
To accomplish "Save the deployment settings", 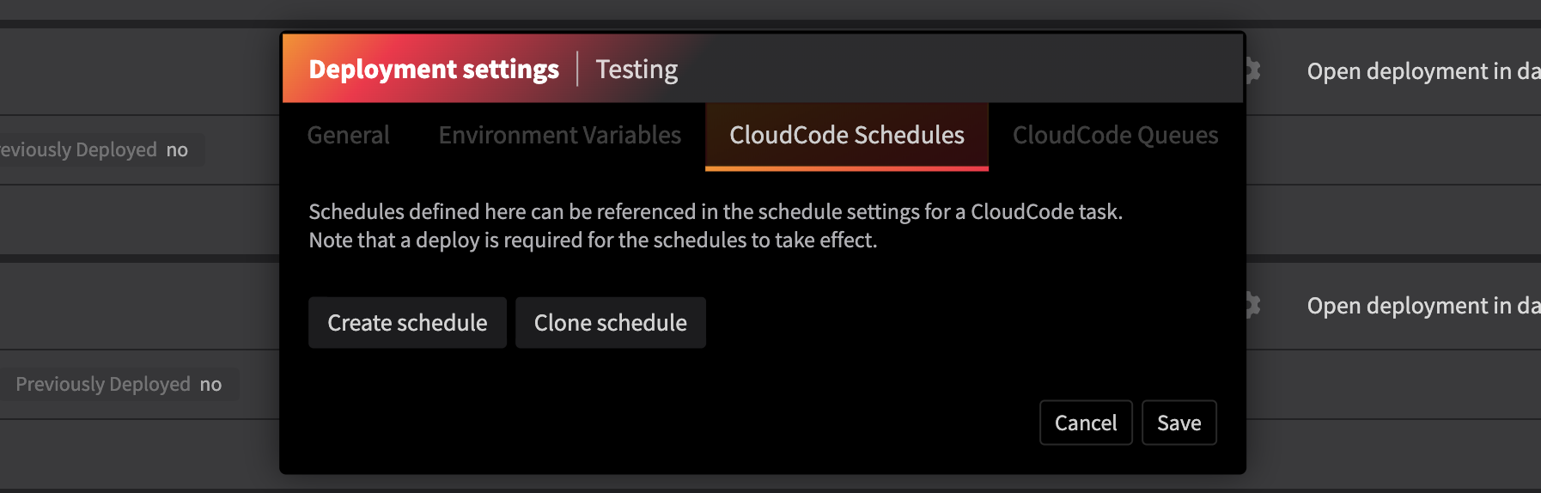I will (1179, 423).
